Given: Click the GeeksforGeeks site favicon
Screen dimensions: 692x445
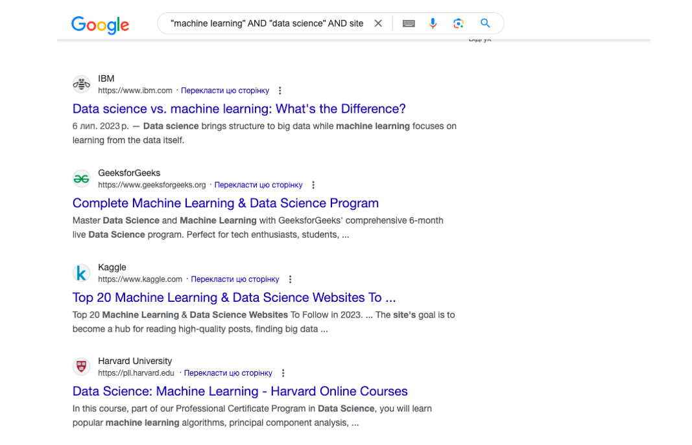Looking at the screenshot, I should click(81, 178).
